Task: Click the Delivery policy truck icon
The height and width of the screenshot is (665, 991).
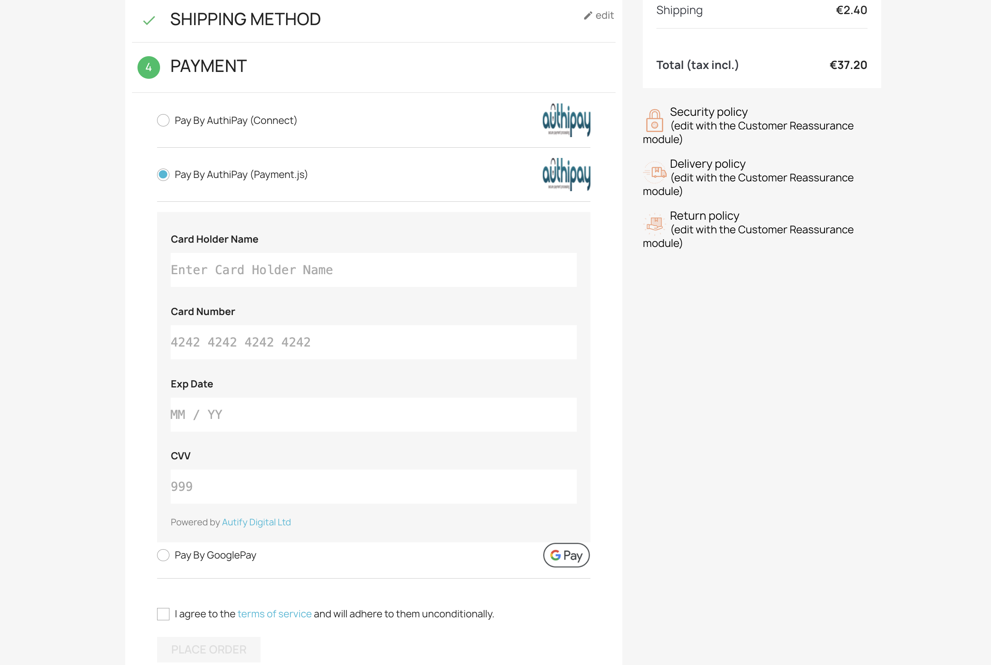Action: (x=655, y=172)
